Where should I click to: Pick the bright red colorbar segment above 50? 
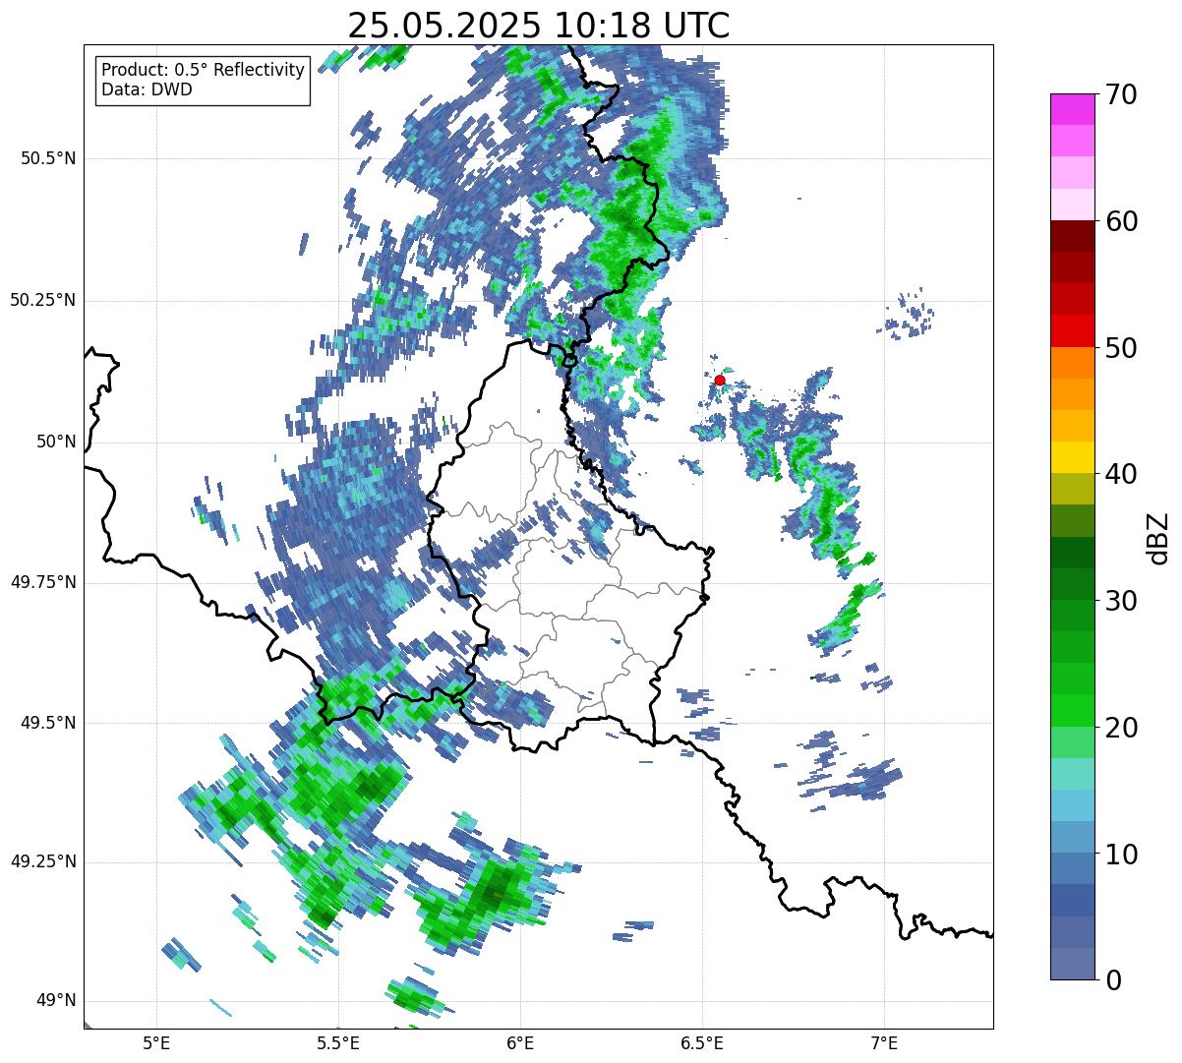[x=1072, y=331]
